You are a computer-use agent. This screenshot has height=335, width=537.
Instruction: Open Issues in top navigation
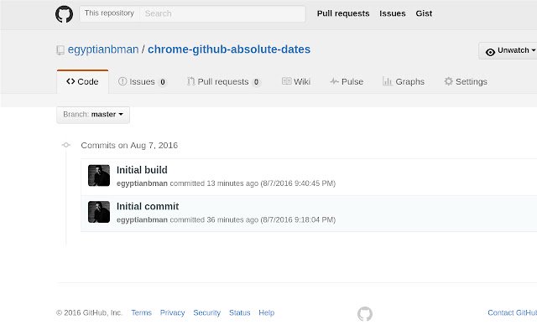(393, 13)
